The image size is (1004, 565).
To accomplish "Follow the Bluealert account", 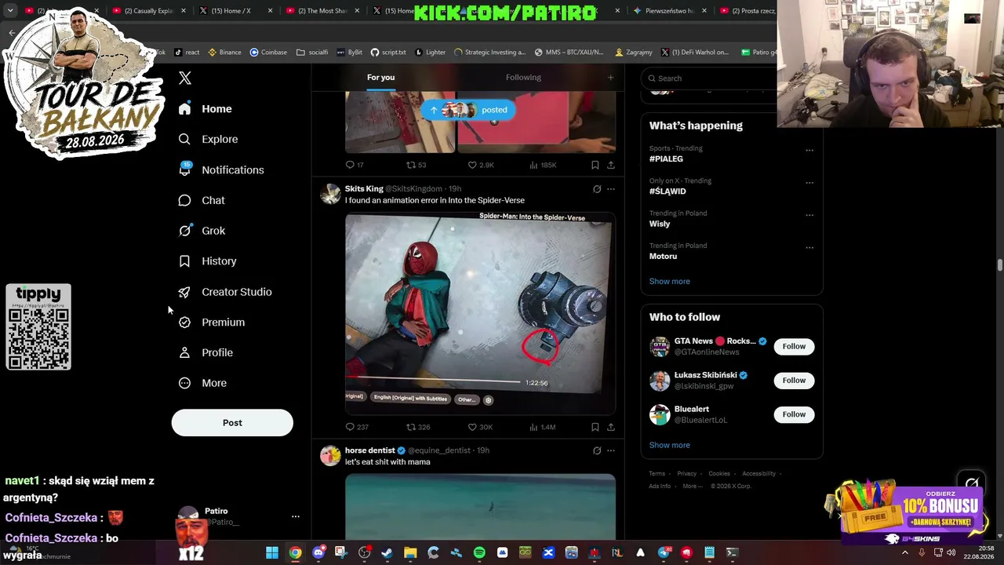I will point(794,414).
